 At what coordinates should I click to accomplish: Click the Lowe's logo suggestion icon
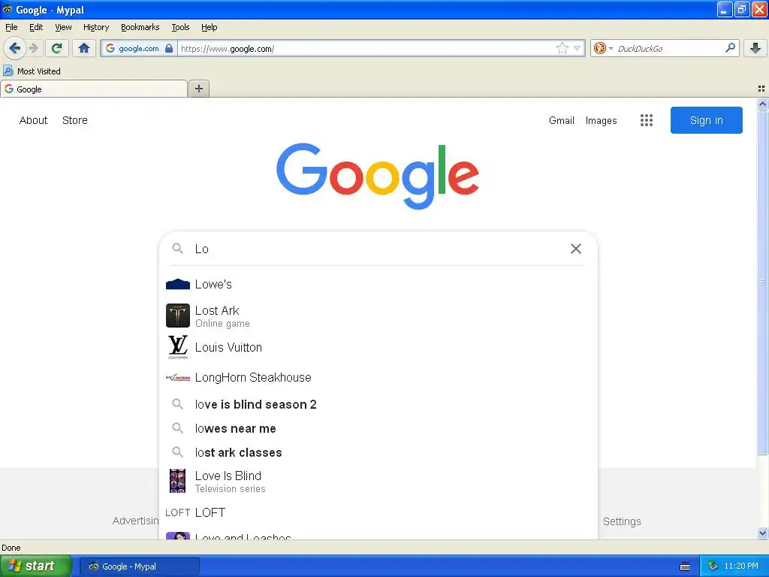(177, 284)
